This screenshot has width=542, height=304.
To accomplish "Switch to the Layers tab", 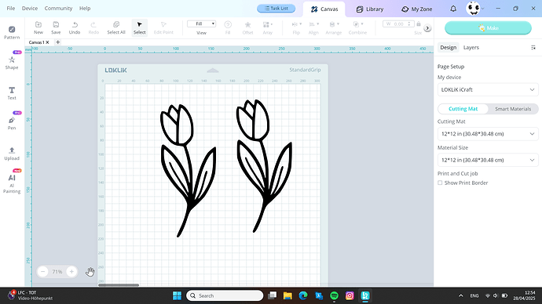I will (471, 48).
